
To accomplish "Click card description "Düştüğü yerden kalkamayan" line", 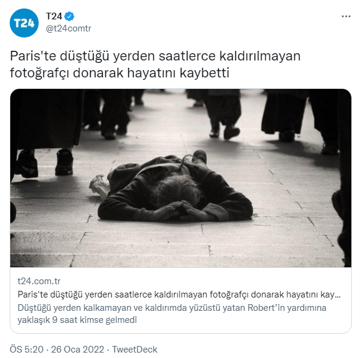I will coord(172,308).
